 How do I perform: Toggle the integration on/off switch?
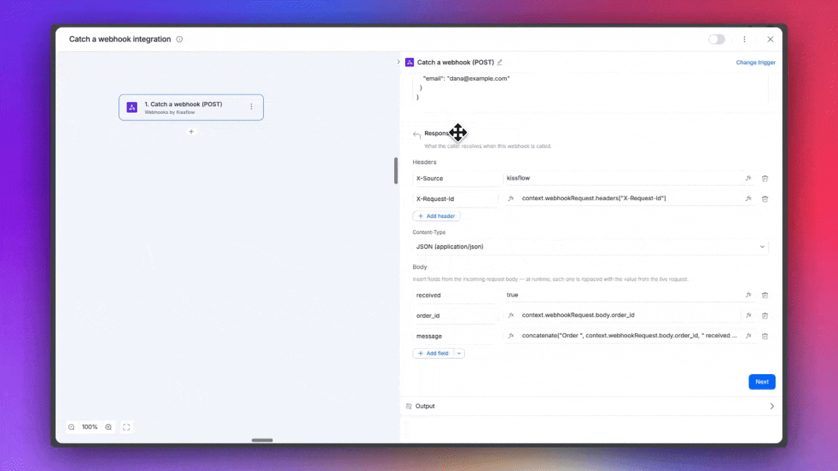(717, 39)
